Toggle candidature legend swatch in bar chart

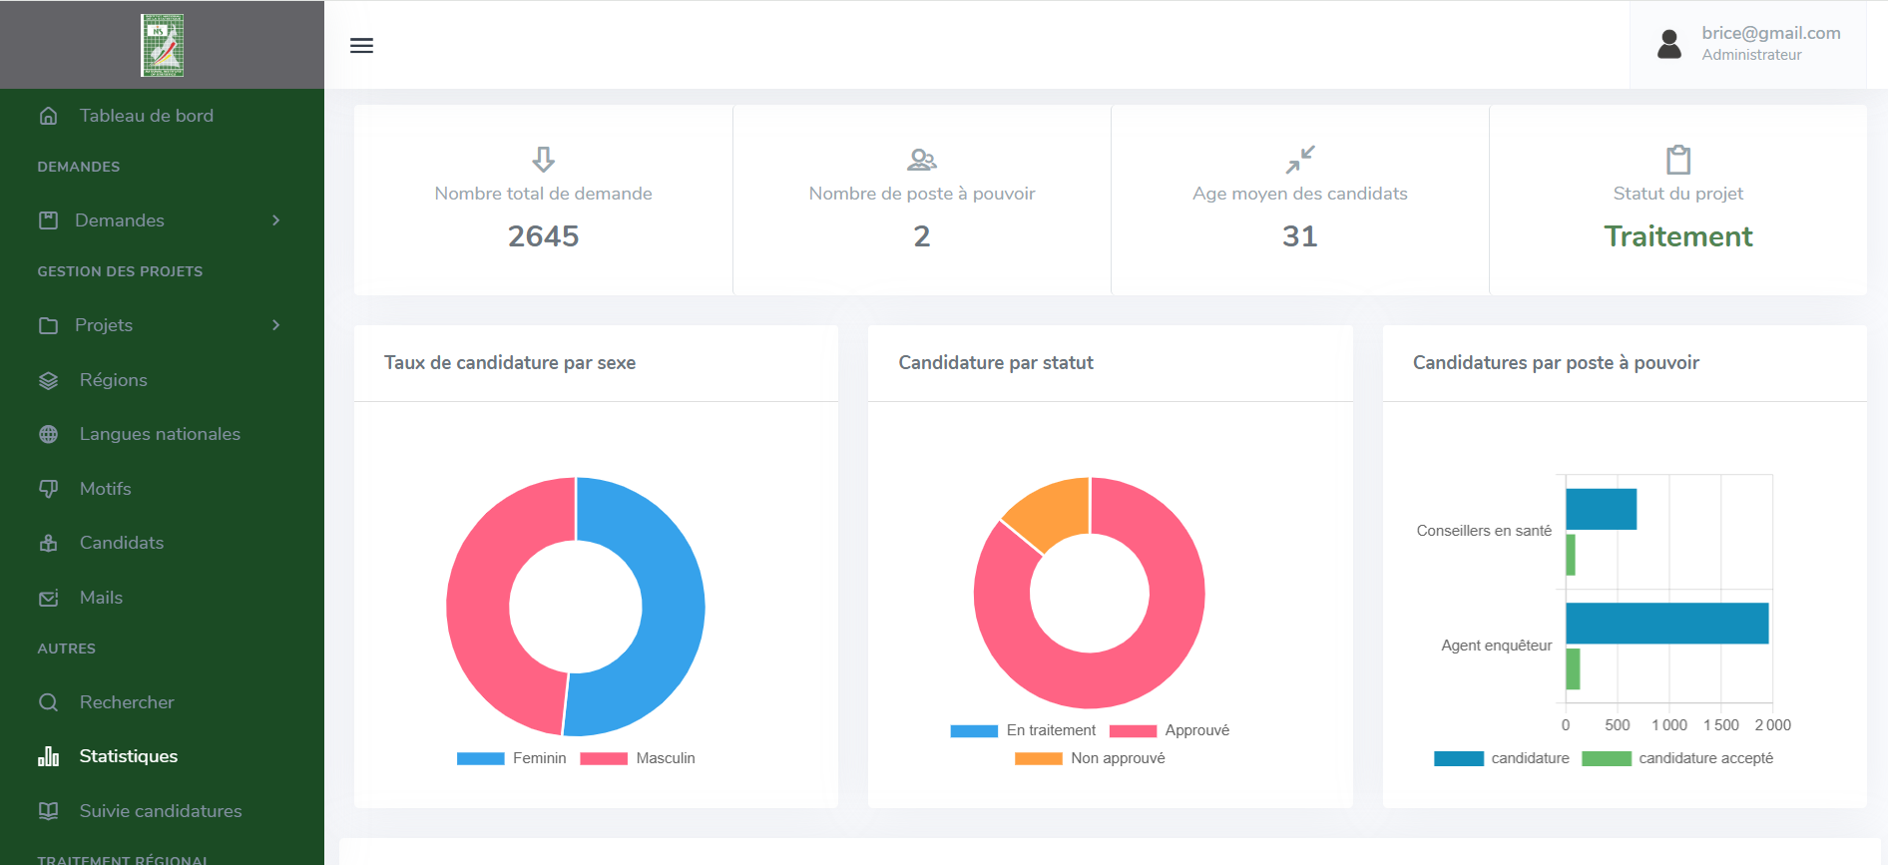click(1459, 758)
